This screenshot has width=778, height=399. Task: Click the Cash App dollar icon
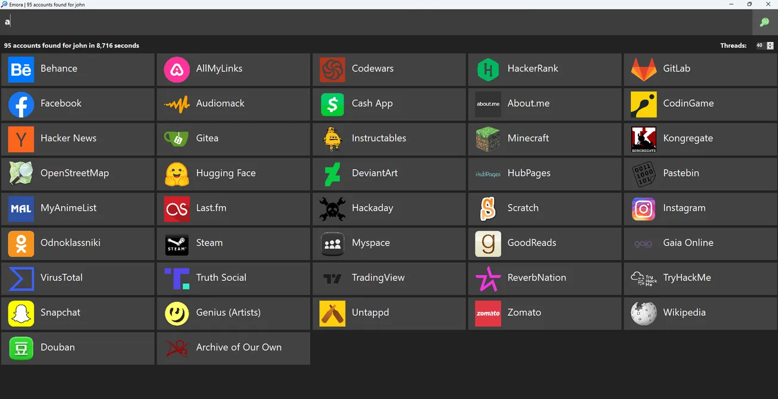[x=332, y=104]
